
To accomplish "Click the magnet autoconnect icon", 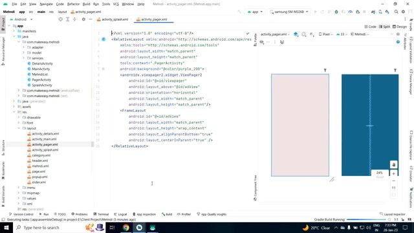I will 282,42.
